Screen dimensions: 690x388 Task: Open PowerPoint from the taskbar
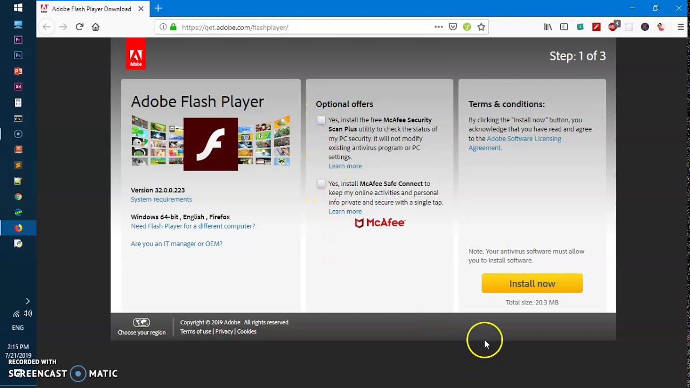point(18,71)
